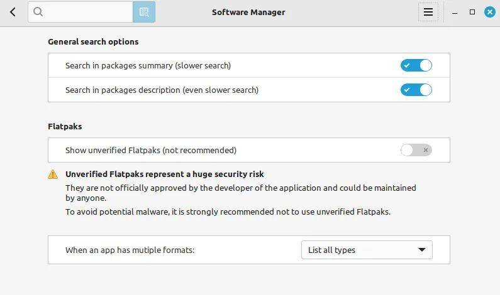Turn off search in packages description

[416, 90]
